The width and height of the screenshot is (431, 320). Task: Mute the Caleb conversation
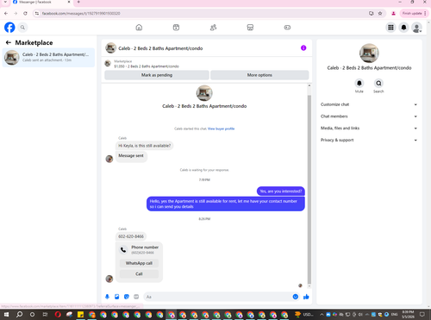pos(359,84)
